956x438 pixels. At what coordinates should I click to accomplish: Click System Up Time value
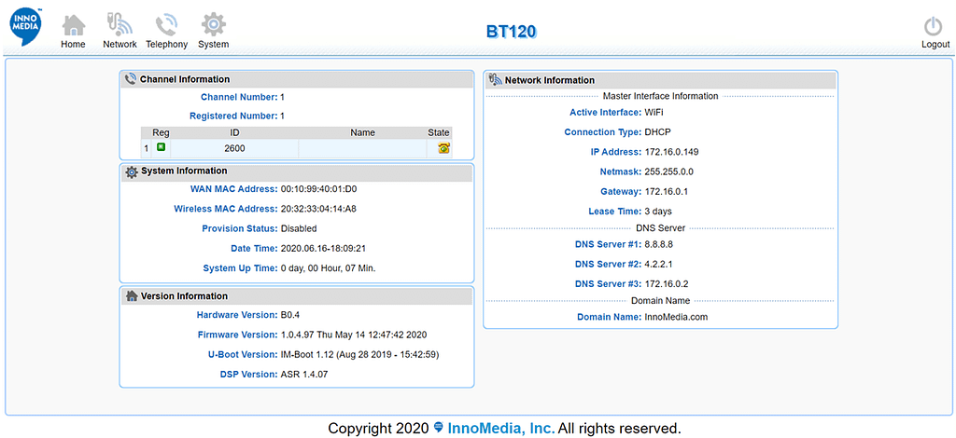[x=328, y=267]
